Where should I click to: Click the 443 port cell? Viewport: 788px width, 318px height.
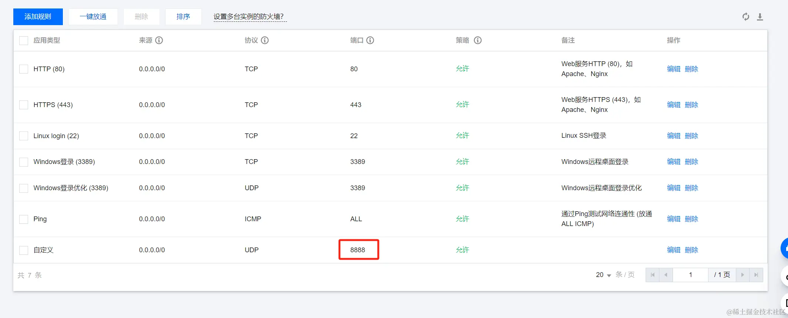[356, 105]
